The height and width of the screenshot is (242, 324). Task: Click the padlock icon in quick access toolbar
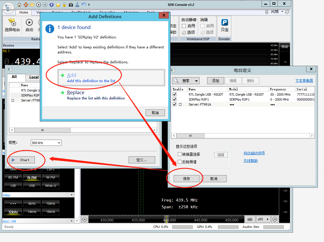[64, 5]
